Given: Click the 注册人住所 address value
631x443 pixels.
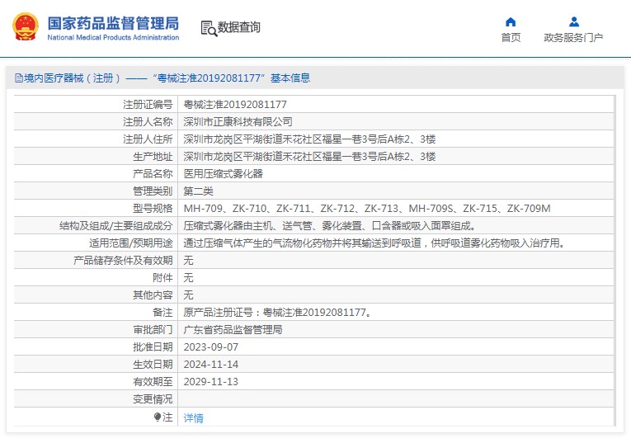Looking at the screenshot, I should click(309, 139).
